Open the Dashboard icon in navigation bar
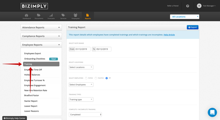The height and width of the screenshot is (120, 220). point(27,15)
